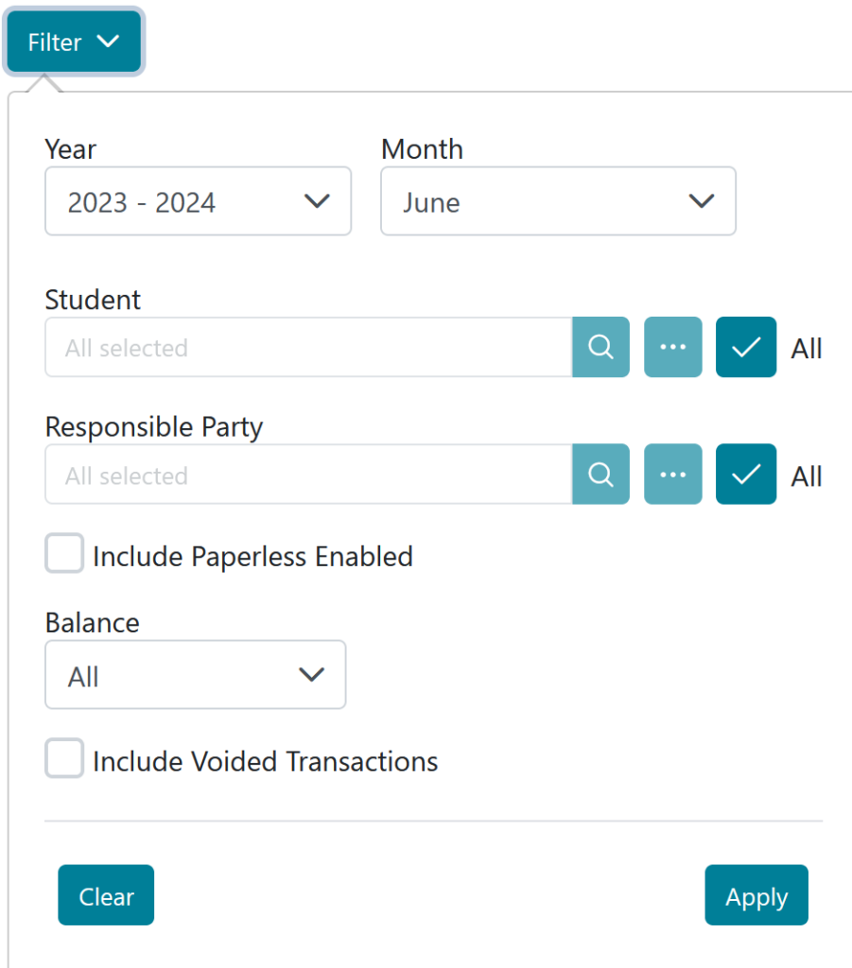Click the search icon for Responsible Party
Screen dimensions: 852x968
point(600,475)
